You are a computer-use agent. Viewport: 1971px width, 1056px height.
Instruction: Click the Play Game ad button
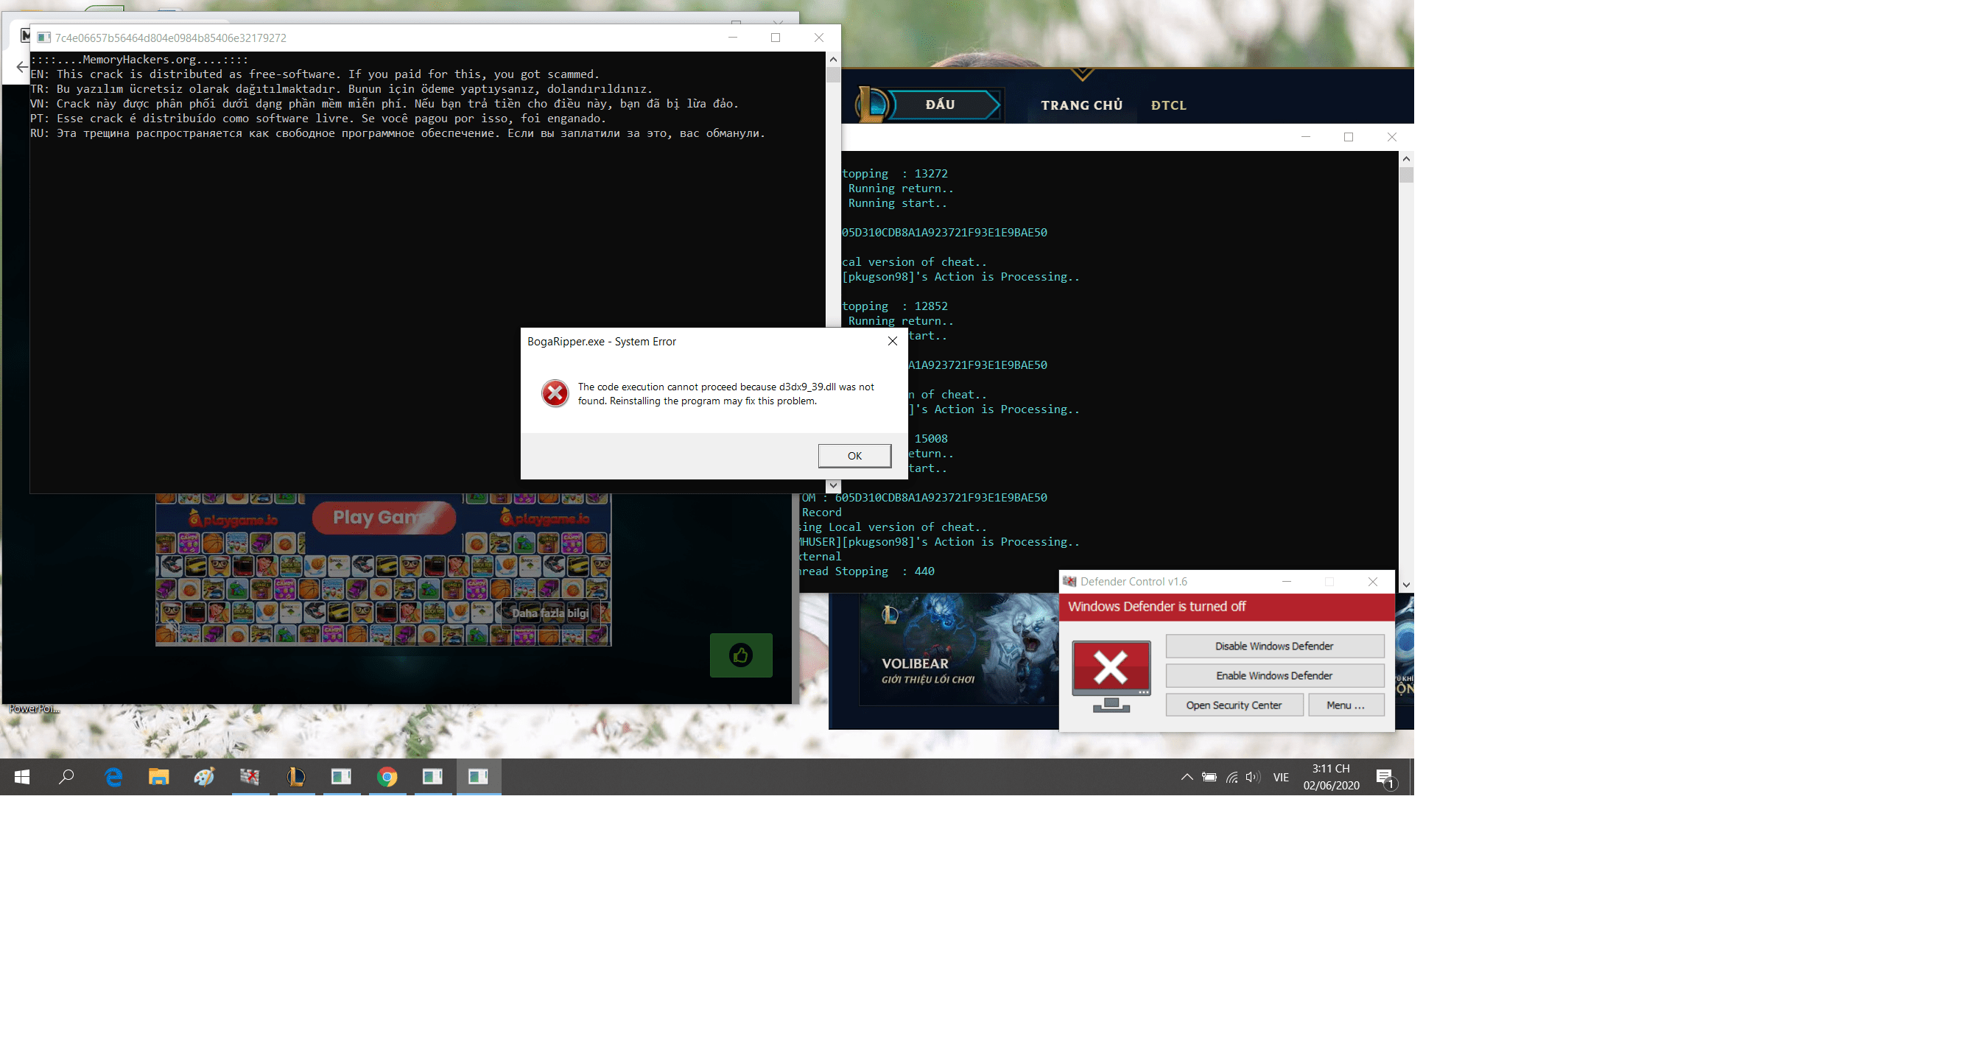point(384,517)
